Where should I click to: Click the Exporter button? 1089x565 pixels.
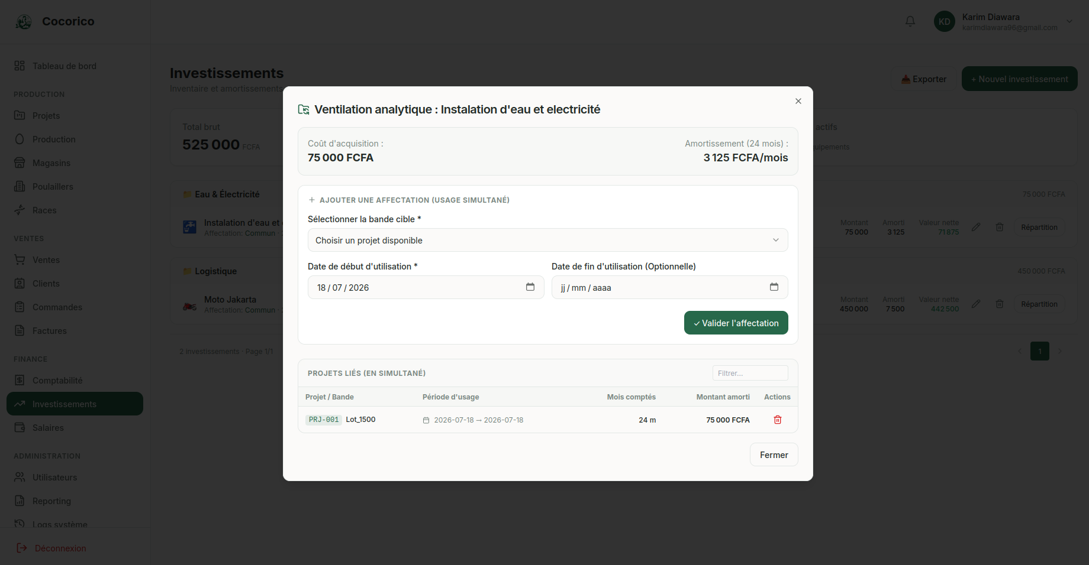pyautogui.click(x=924, y=79)
